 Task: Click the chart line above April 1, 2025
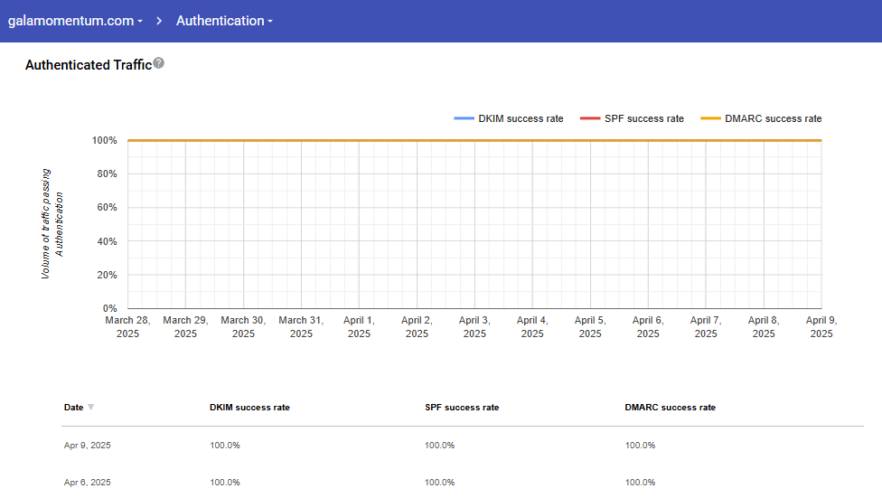point(359,140)
